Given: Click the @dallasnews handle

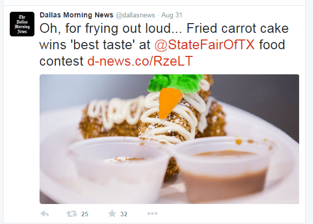Looking at the screenshot, I should (x=135, y=15).
